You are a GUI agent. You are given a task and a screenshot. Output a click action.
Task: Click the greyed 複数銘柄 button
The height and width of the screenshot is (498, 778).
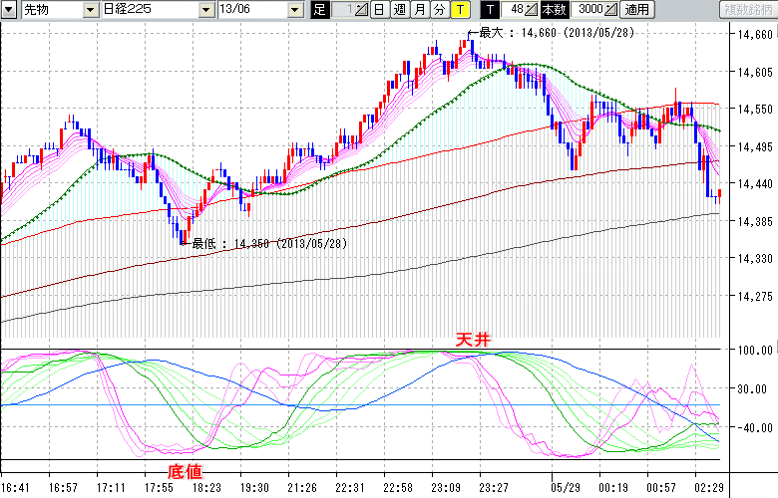point(747,10)
